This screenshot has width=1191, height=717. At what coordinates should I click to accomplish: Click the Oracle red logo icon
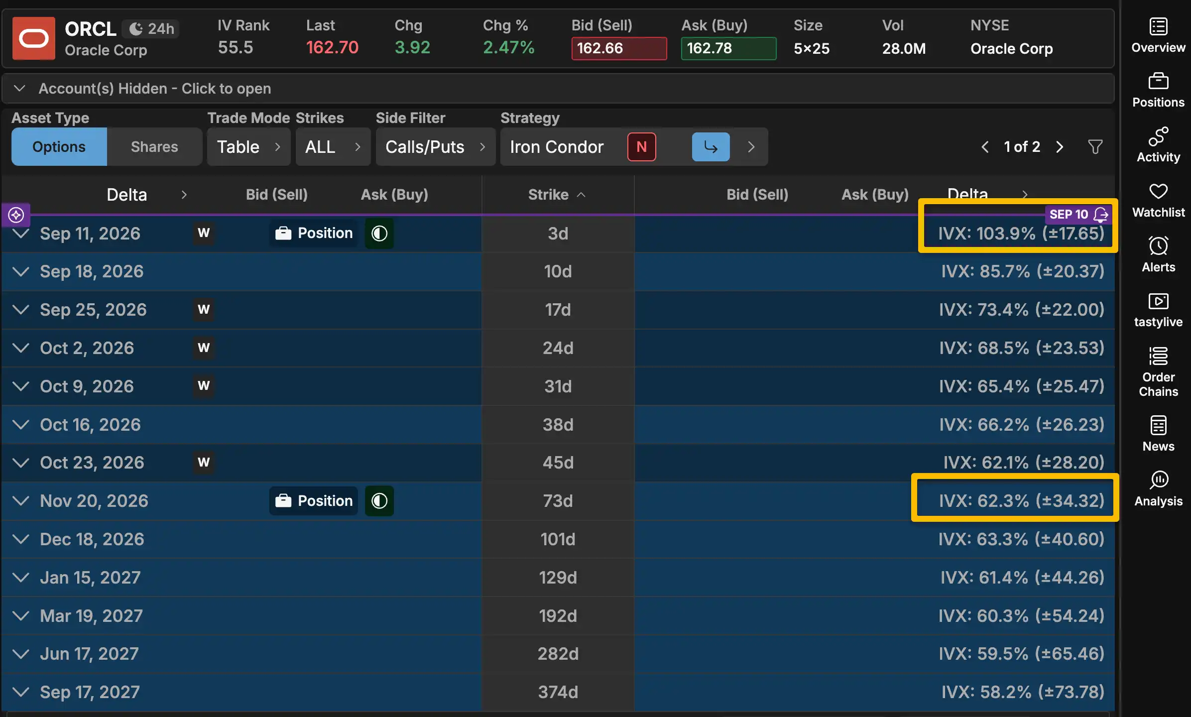click(34, 38)
